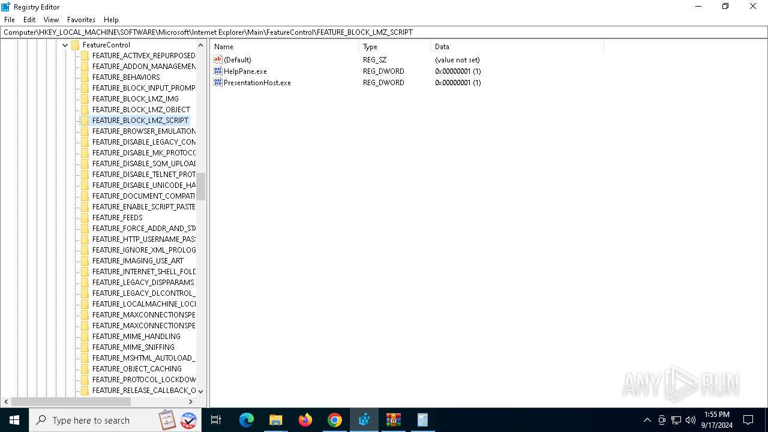Click the tree scrollbar up arrow
The width and height of the screenshot is (768, 432).
coord(201,45)
